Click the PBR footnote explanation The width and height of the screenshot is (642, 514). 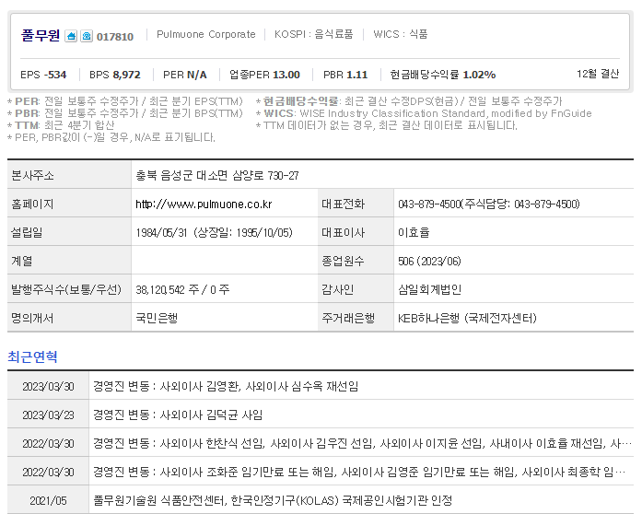[x=125, y=113]
